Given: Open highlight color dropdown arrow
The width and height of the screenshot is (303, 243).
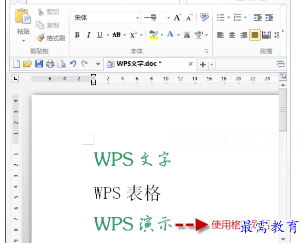Looking at the screenshot, I should click(162, 35).
